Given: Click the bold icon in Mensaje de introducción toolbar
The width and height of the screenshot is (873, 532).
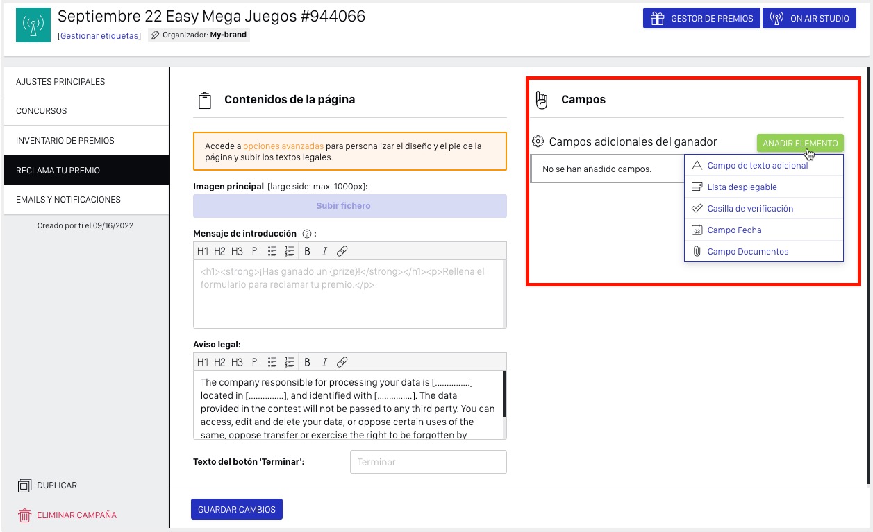Looking at the screenshot, I should [x=307, y=251].
